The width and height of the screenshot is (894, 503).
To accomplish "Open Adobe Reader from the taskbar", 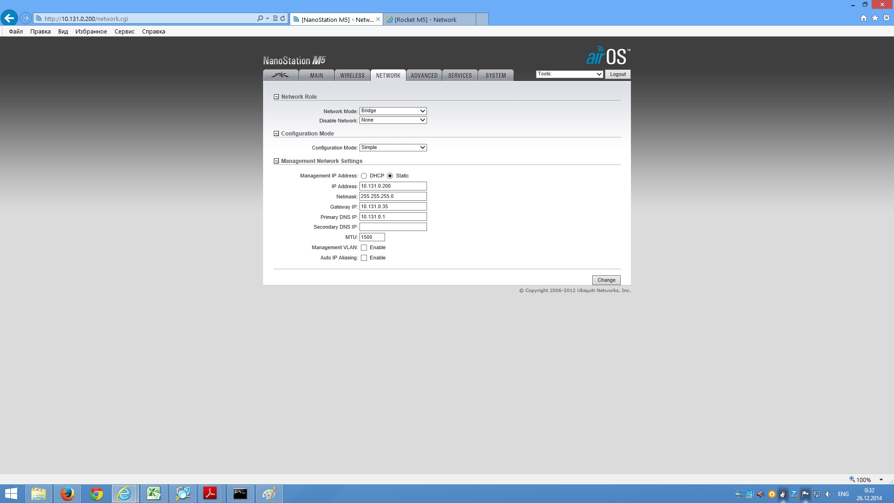I will [210, 494].
